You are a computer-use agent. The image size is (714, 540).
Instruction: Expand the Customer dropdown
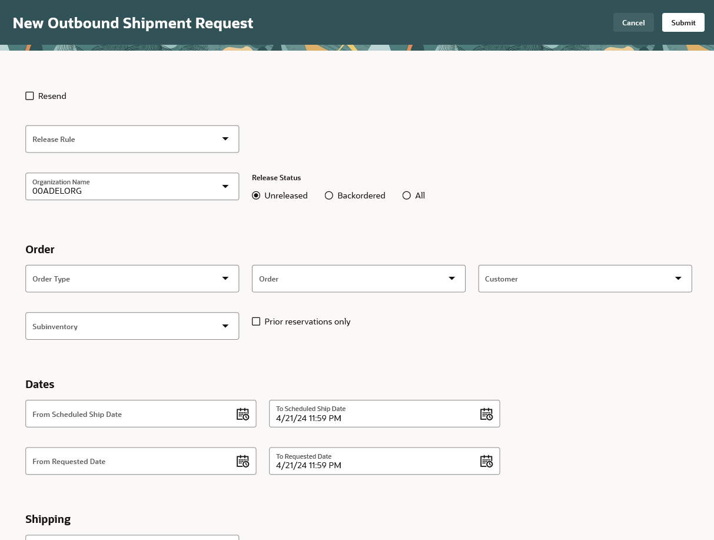pyautogui.click(x=678, y=279)
